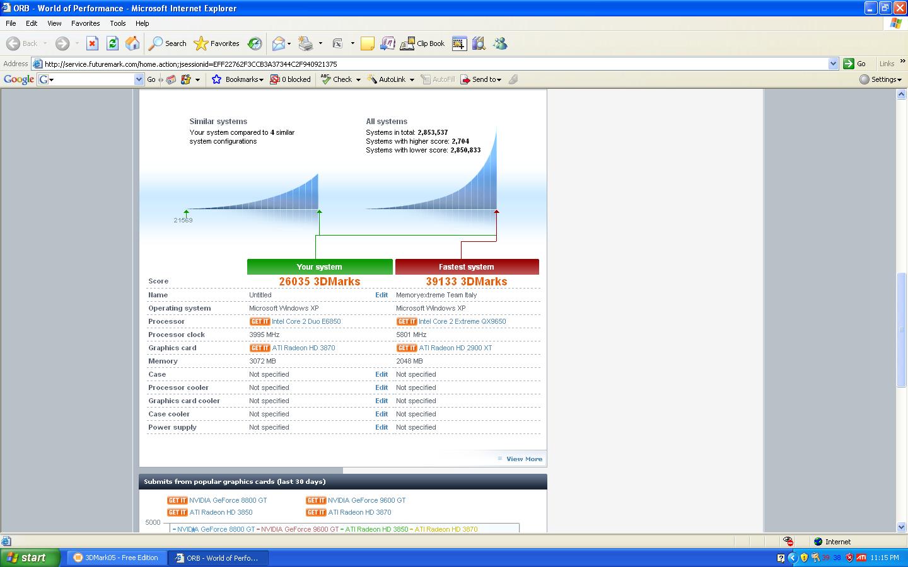Click the Google news ticket icon
Viewport: 908px width, 567px height.
(171, 79)
